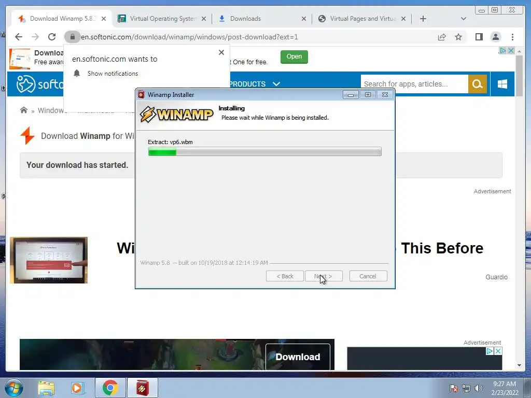The width and height of the screenshot is (531, 398).
Task: Click the Download button on game ad
Action: click(x=298, y=357)
